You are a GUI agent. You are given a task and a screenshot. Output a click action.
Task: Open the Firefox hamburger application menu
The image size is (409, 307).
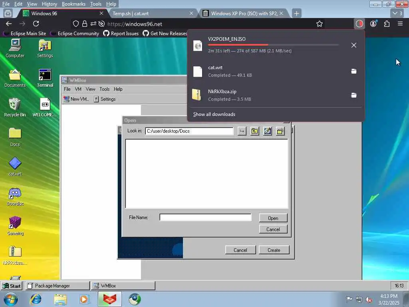[x=400, y=24]
